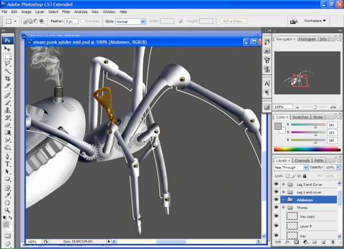Select the Lasso tool
This screenshot has height=249, width=344.
tap(7, 64)
